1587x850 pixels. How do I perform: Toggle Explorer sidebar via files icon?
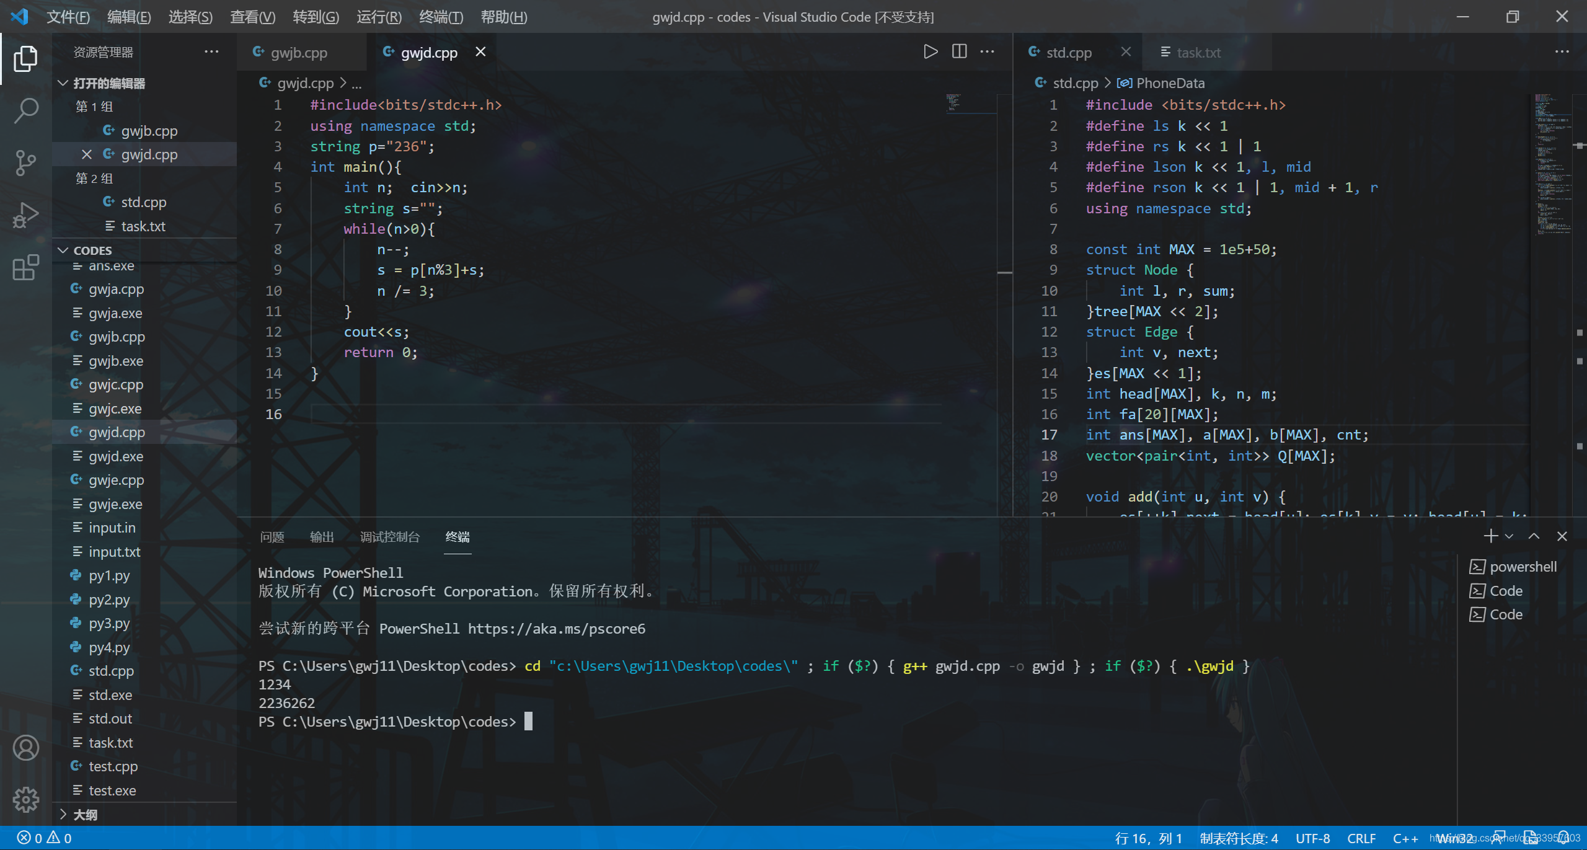[x=25, y=59]
